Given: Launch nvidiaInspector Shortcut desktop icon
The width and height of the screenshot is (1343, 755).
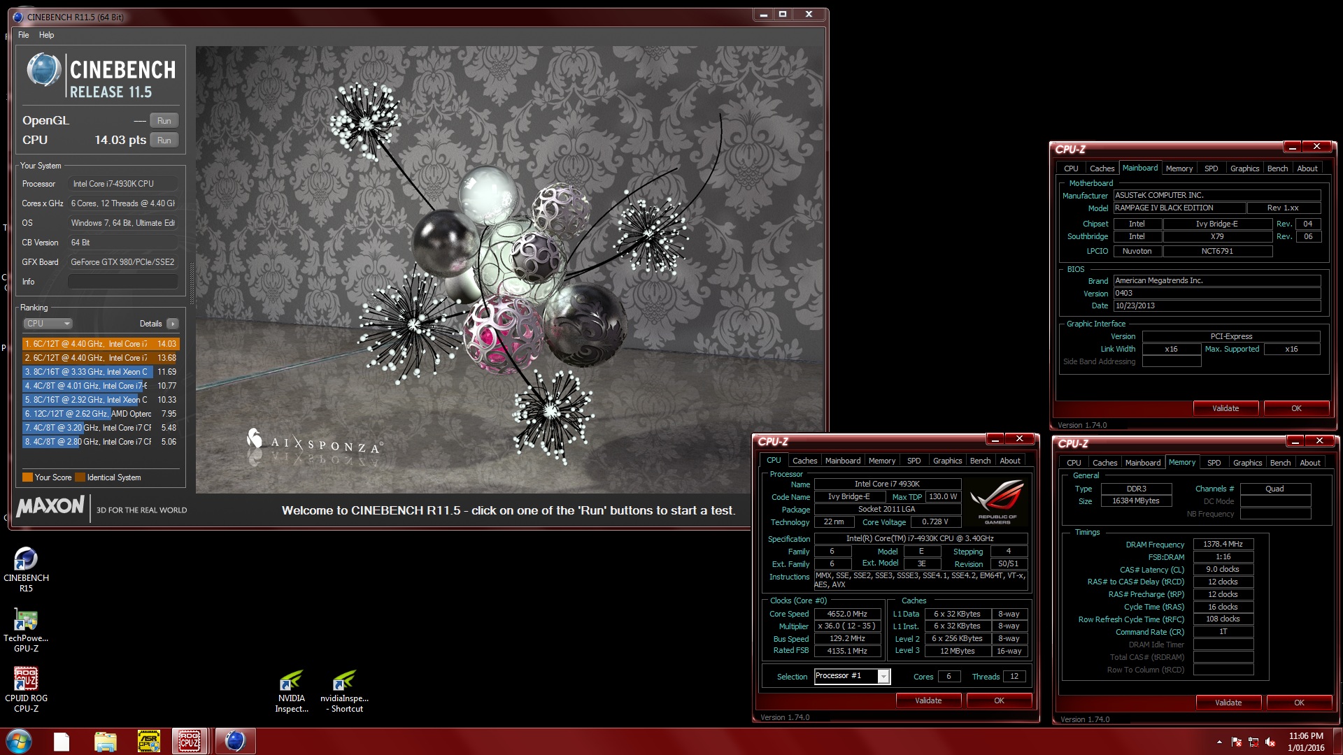Looking at the screenshot, I should (x=344, y=691).
